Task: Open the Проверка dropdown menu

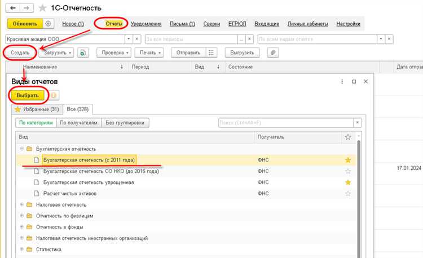Action: tap(114, 53)
